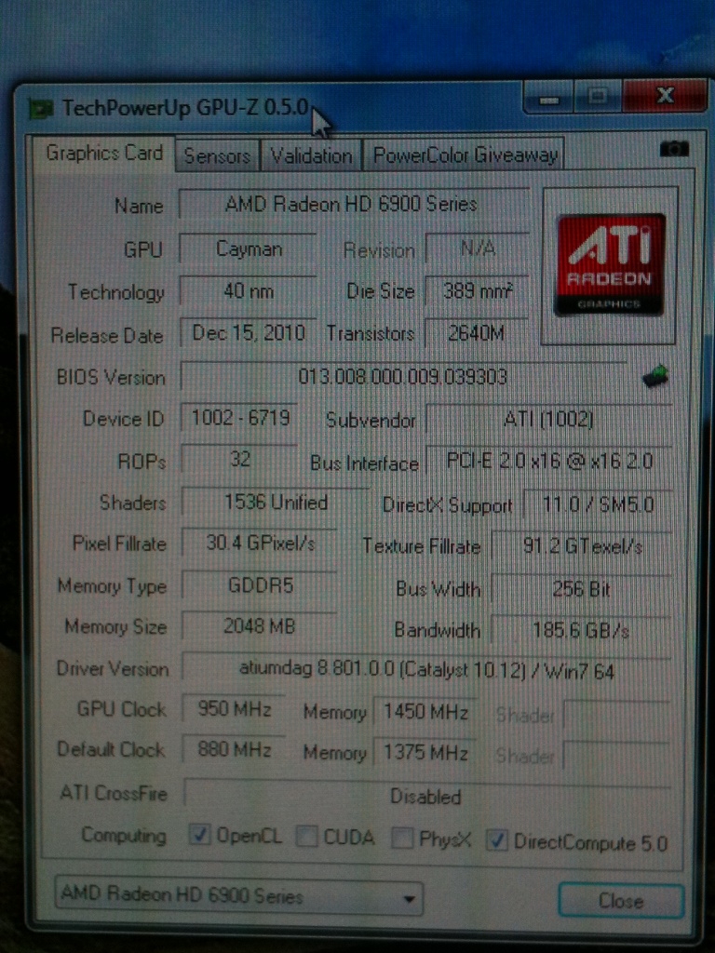Viewport: 715px width, 953px height.
Task: Click the default Memory clock 1375 MHz field
Action: (x=425, y=753)
